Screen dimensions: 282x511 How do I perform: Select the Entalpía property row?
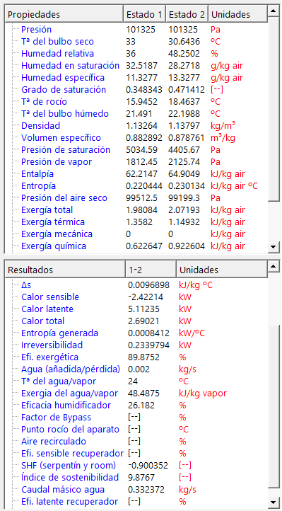[x=136, y=173]
